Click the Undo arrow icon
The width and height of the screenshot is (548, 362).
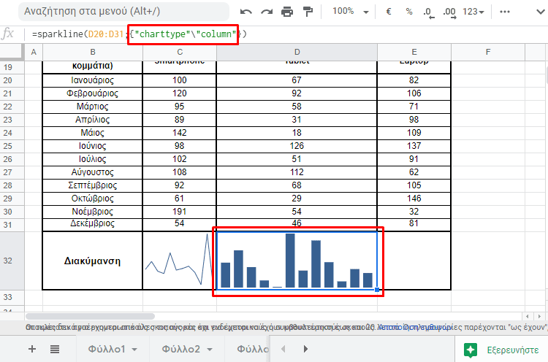(x=246, y=12)
